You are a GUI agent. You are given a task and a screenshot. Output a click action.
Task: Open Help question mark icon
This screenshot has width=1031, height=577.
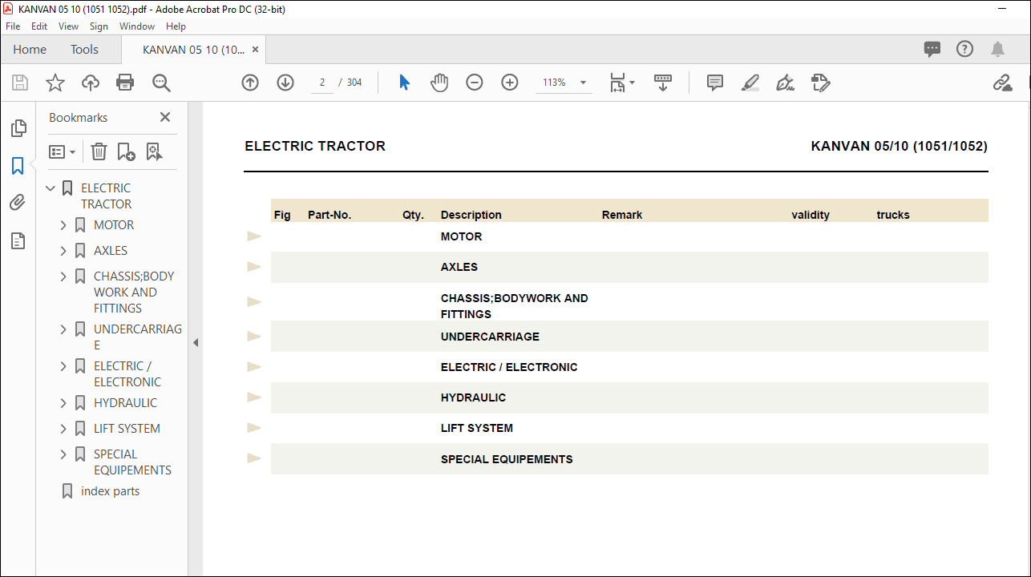tap(965, 49)
